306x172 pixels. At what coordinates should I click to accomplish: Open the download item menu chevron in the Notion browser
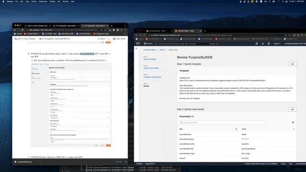[37, 162]
